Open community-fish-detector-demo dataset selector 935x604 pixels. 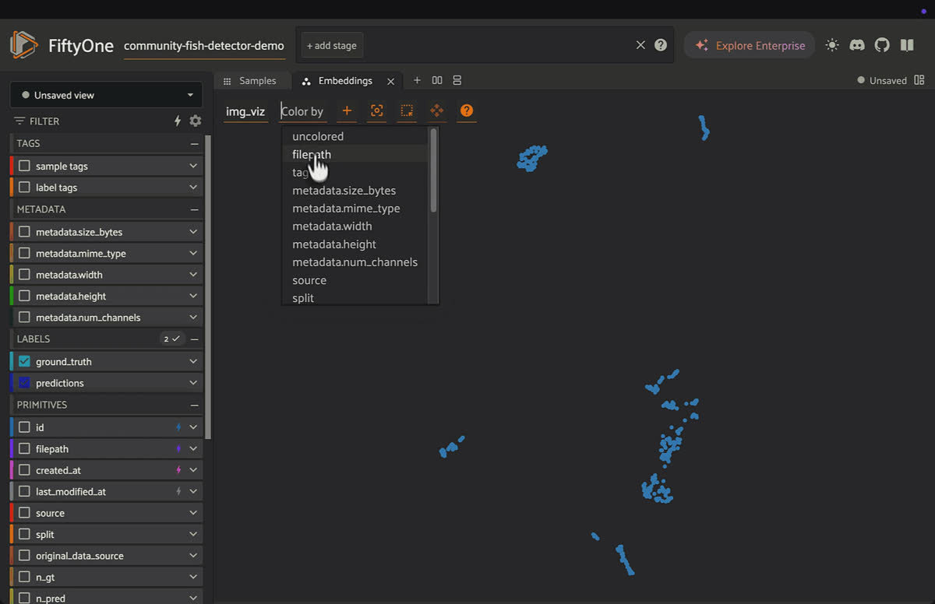coord(204,45)
